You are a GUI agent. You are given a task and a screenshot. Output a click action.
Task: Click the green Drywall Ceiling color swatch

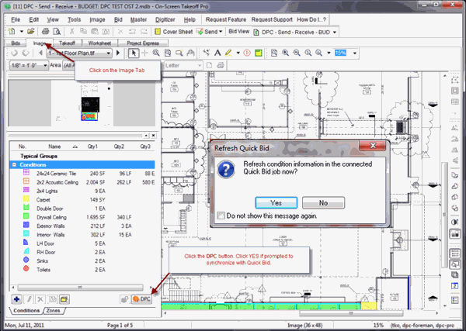[26, 216]
